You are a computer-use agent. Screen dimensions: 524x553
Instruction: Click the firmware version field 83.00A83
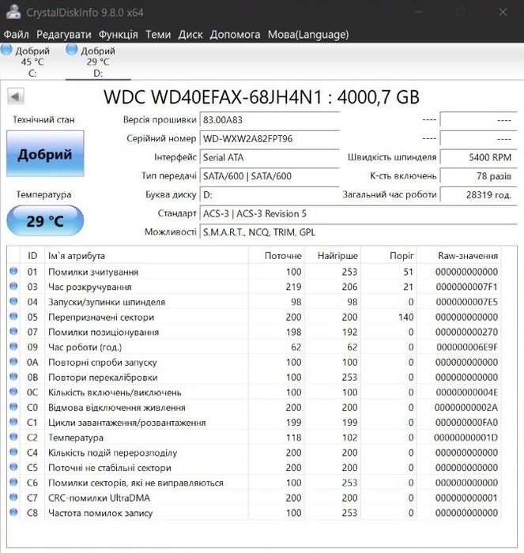tap(270, 120)
